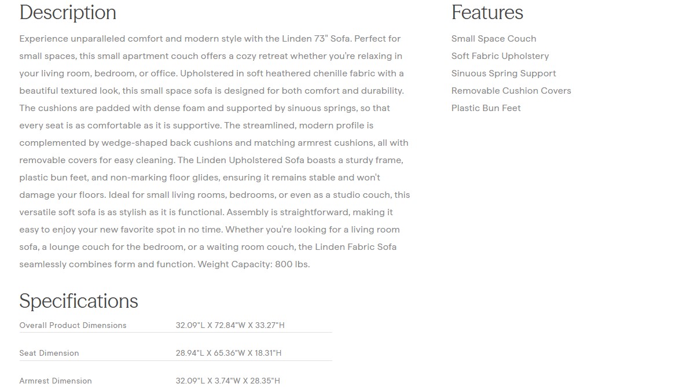This screenshot has height=387, width=683.
Task: Click the Seat Dimension label
Action: (49, 353)
